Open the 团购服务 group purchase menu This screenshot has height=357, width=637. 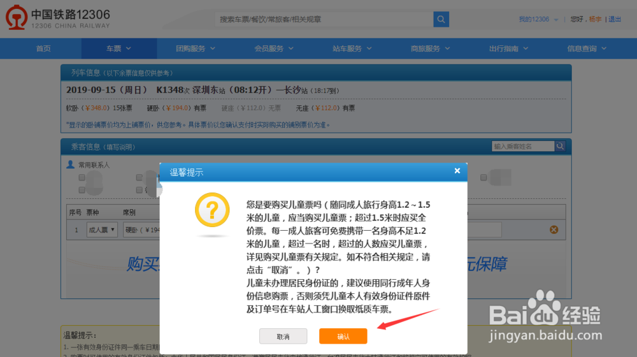(x=196, y=48)
